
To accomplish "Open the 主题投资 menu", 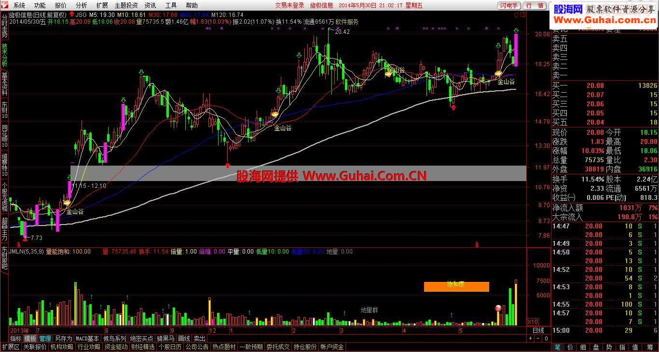I will tap(126, 5).
